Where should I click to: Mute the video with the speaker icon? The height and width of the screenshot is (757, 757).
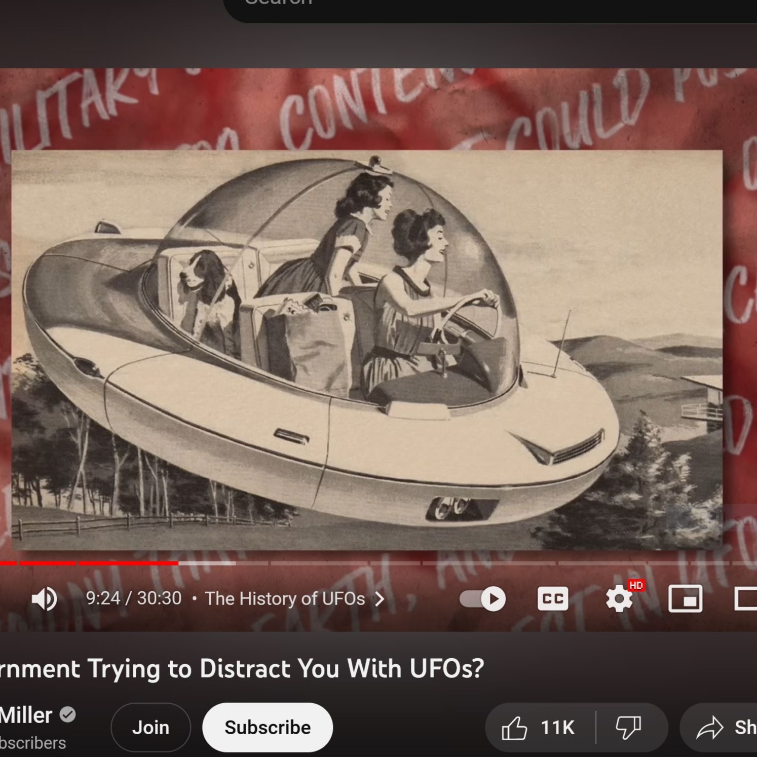click(x=44, y=598)
